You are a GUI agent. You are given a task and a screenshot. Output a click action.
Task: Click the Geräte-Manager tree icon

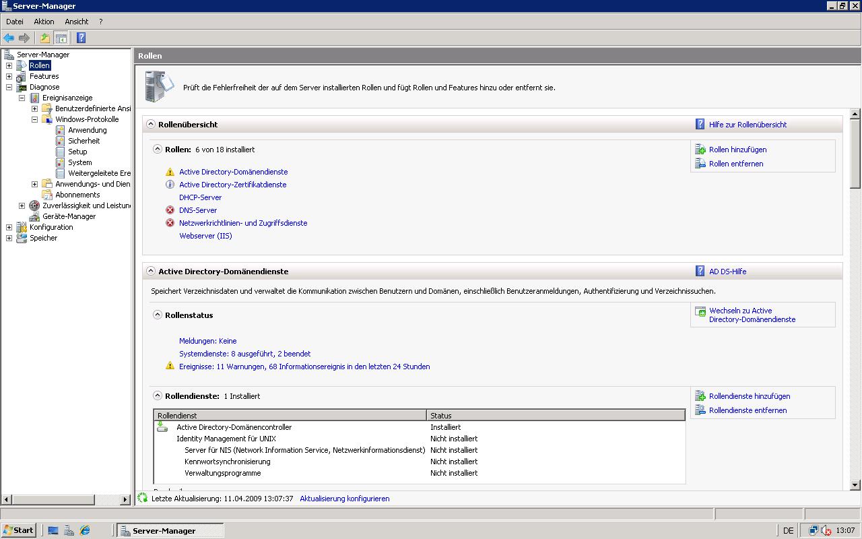pos(34,216)
